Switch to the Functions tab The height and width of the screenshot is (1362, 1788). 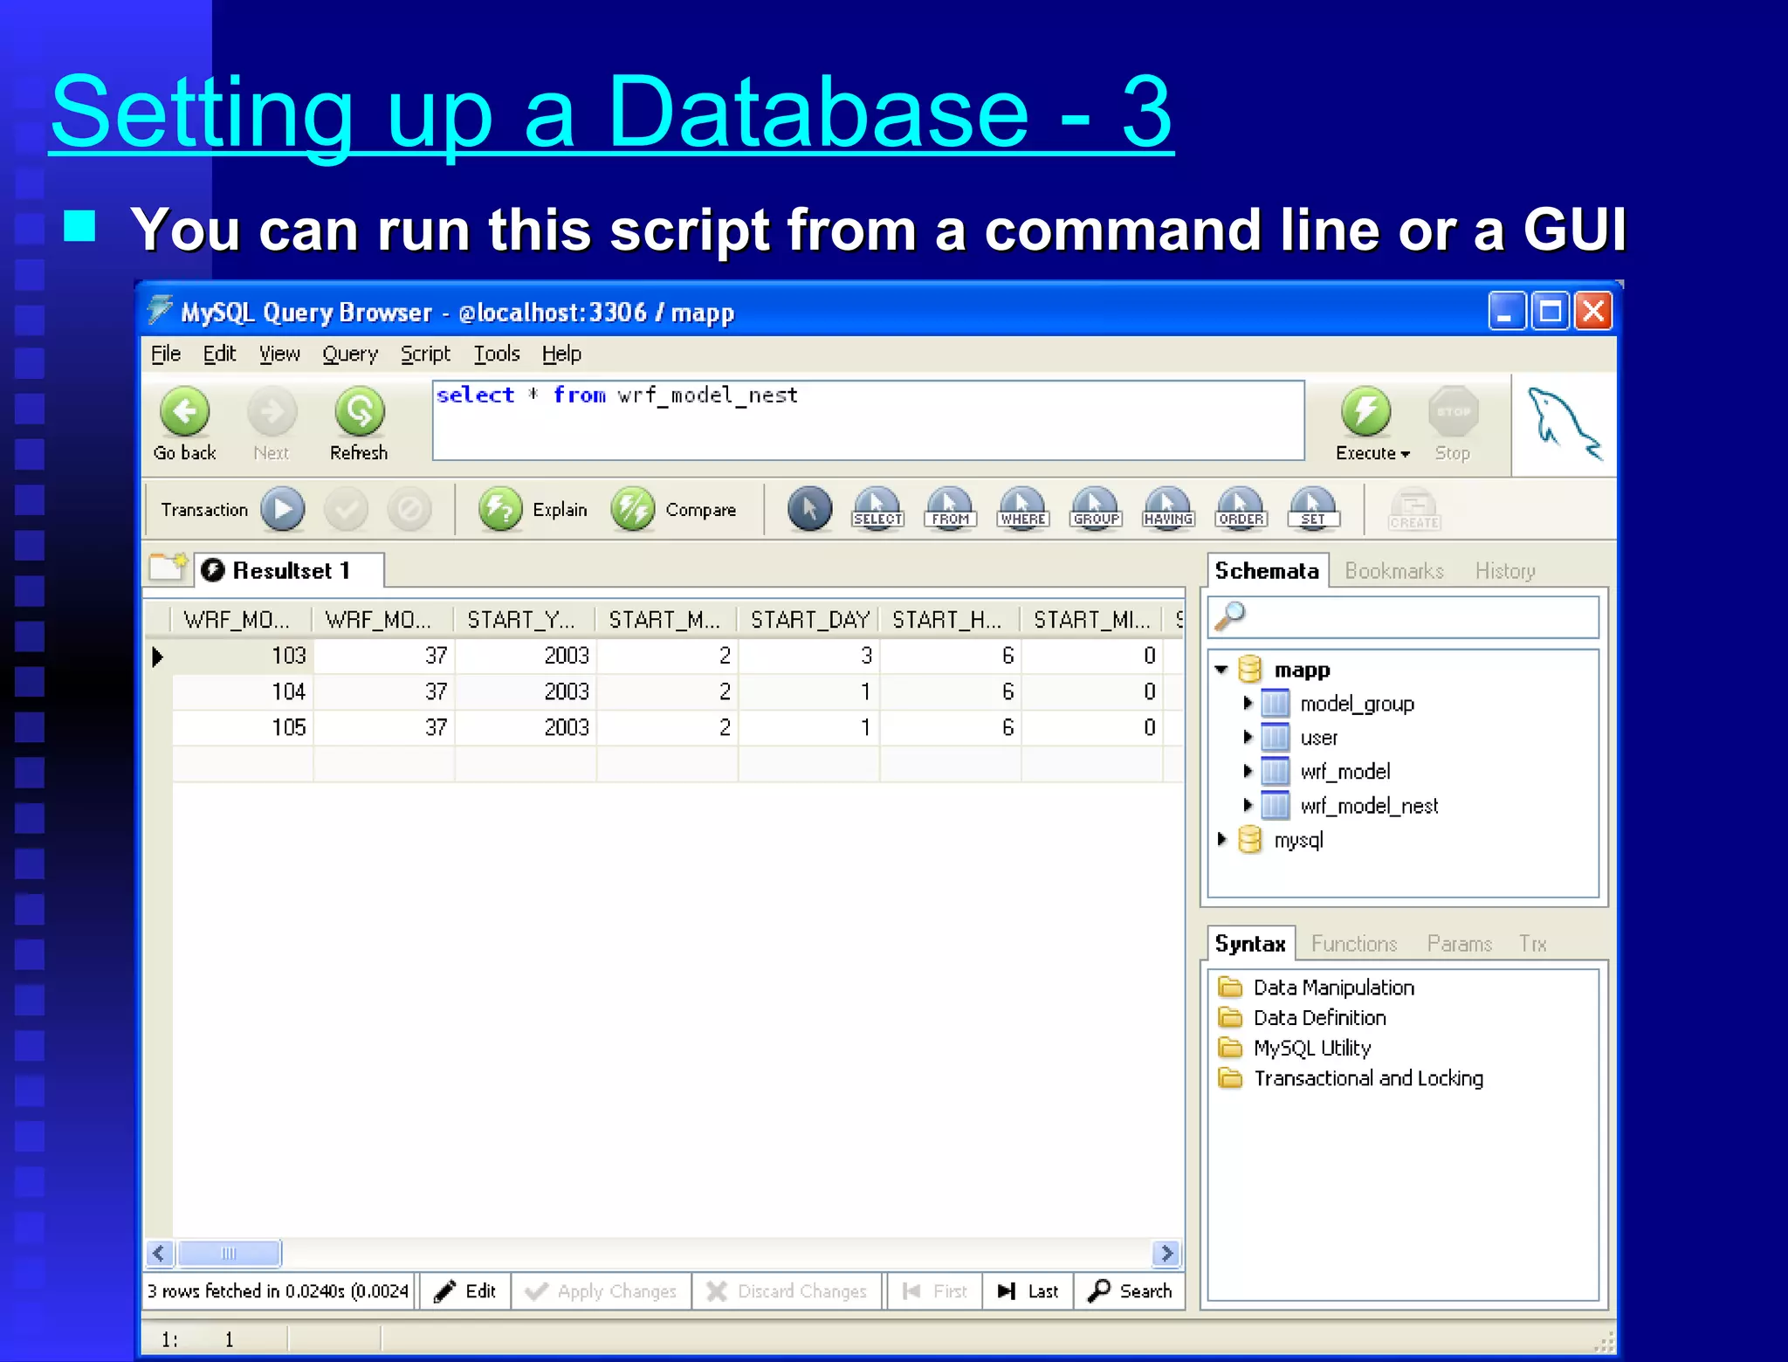tap(1354, 944)
